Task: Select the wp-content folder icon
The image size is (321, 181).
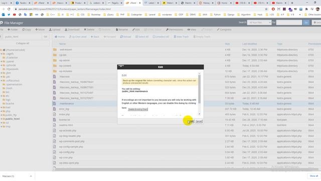Action: pyautogui.click(x=55, y=66)
